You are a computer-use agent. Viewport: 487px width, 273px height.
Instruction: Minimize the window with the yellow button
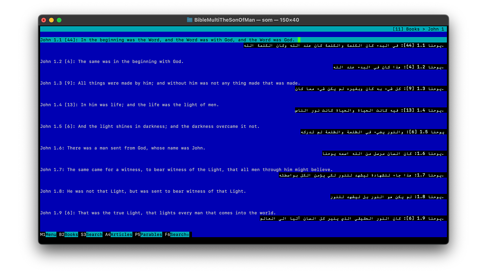click(51, 20)
